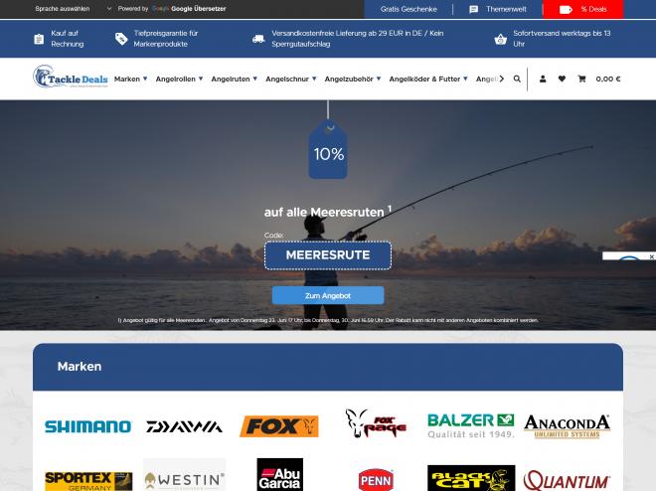Click the MEERESRUTE coupon code box
This screenshot has width=656, height=491.
(x=328, y=255)
